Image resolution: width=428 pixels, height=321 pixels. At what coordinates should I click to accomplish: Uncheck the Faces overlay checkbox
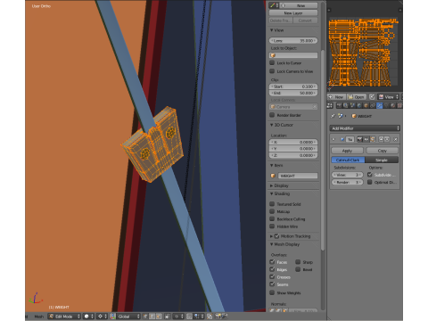(x=272, y=262)
